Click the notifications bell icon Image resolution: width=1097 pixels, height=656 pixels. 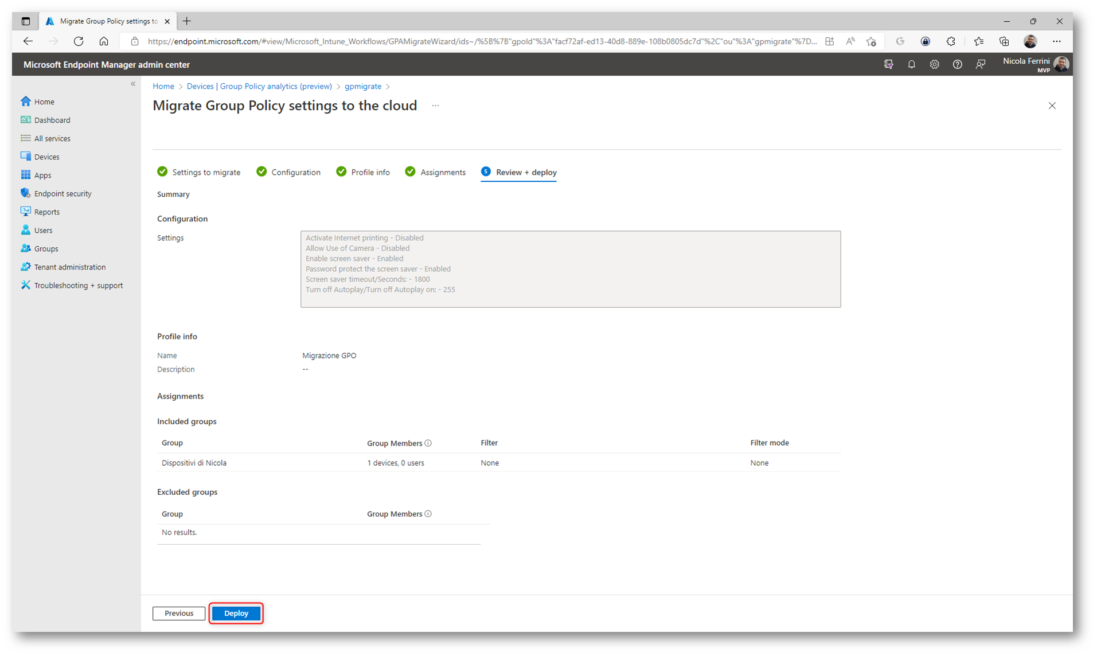911,65
